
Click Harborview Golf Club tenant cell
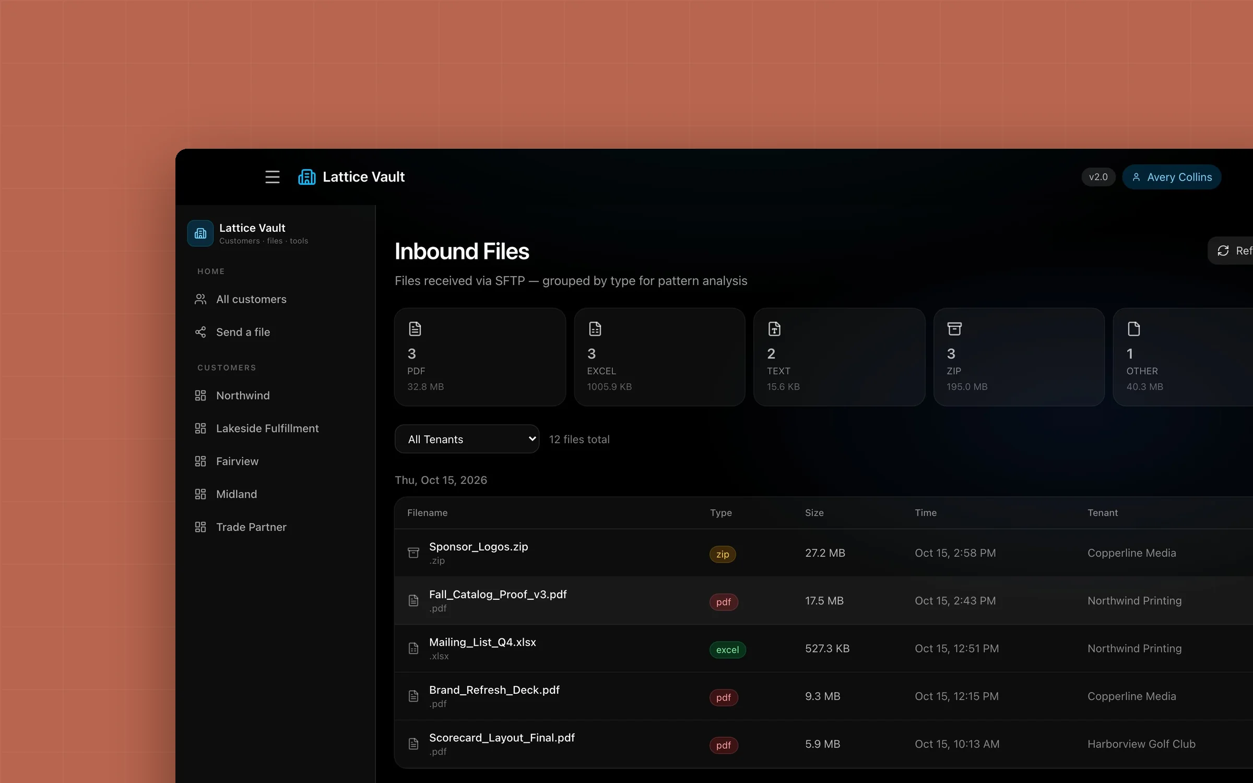[x=1141, y=744]
